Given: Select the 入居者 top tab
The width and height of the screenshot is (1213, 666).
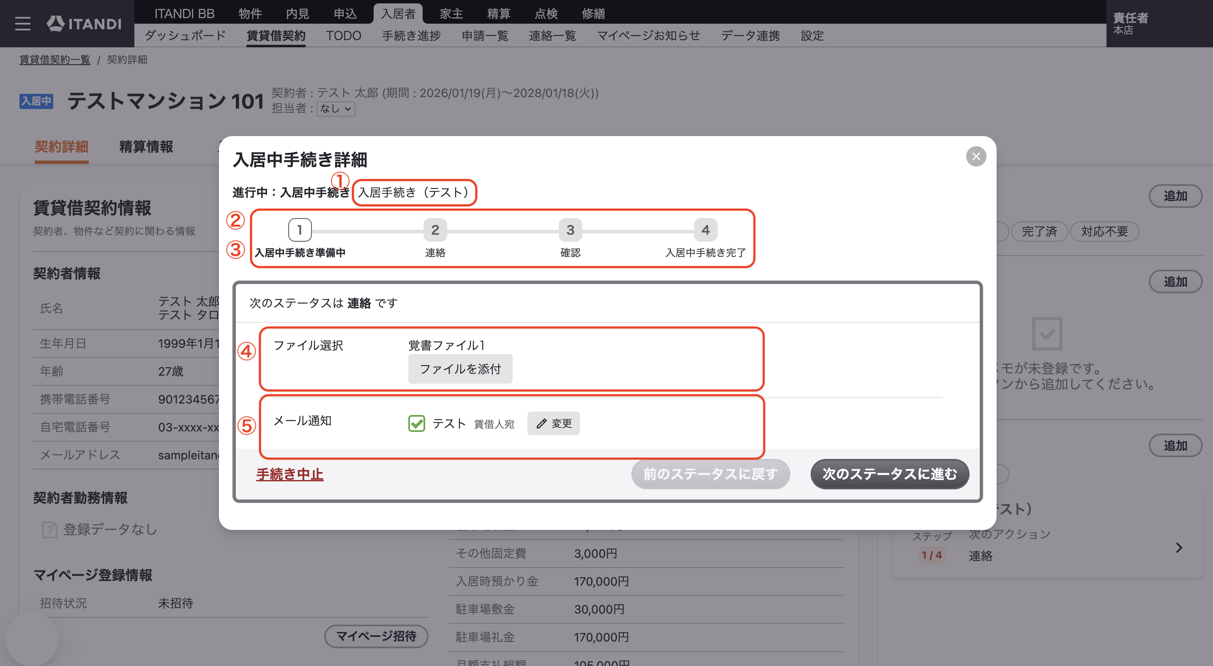Looking at the screenshot, I should 398,13.
